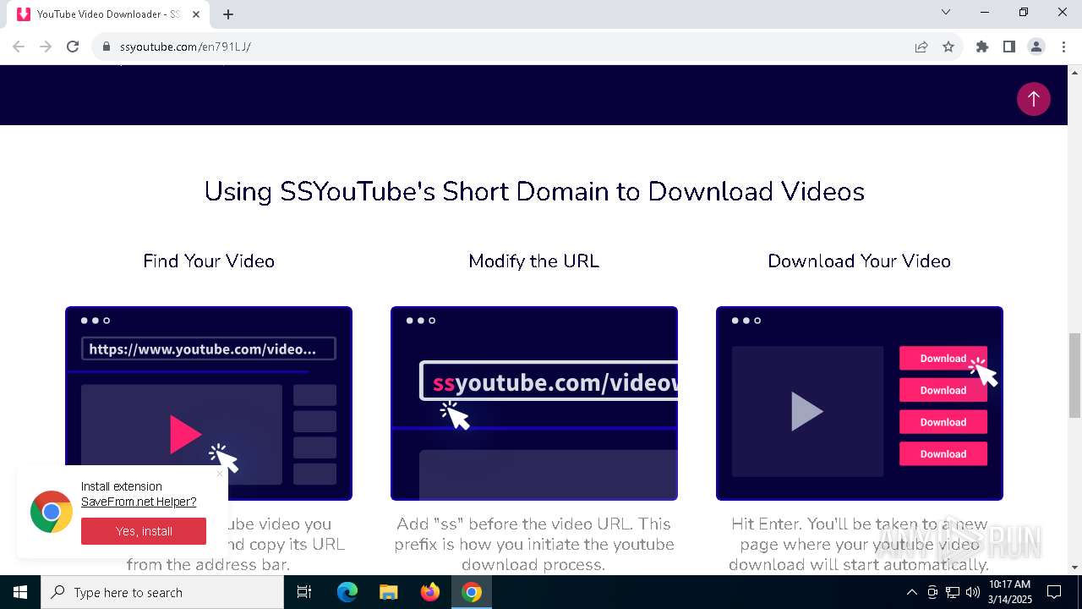The width and height of the screenshot is (1082, 609).
Task: Show hidden system tray icons
Action: coord(911,592)
